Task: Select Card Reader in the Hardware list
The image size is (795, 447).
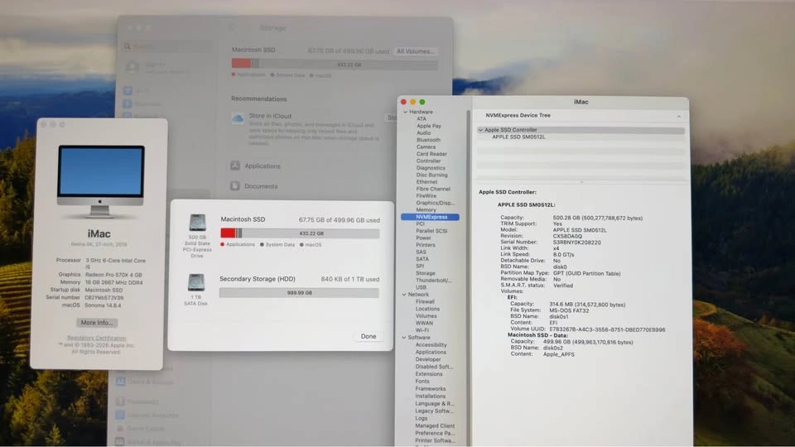Action: coord(431,154)
